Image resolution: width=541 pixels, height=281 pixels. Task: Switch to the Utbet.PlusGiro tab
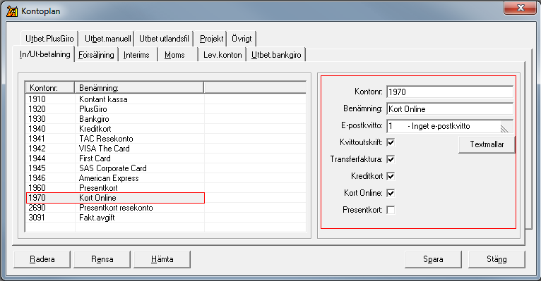point(49,39)
